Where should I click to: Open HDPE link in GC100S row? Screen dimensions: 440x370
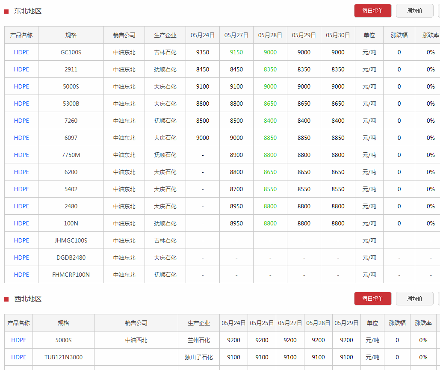[x=21, y=52]
